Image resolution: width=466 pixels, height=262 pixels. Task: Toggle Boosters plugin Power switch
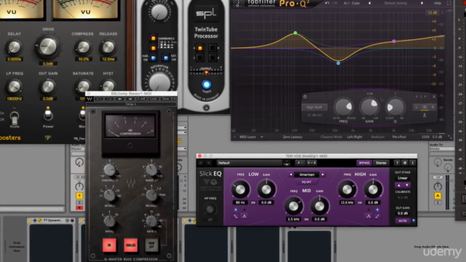(x=48, y=114)
